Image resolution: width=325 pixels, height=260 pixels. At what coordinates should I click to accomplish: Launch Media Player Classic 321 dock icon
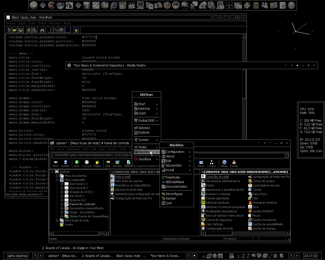[132, 5]
